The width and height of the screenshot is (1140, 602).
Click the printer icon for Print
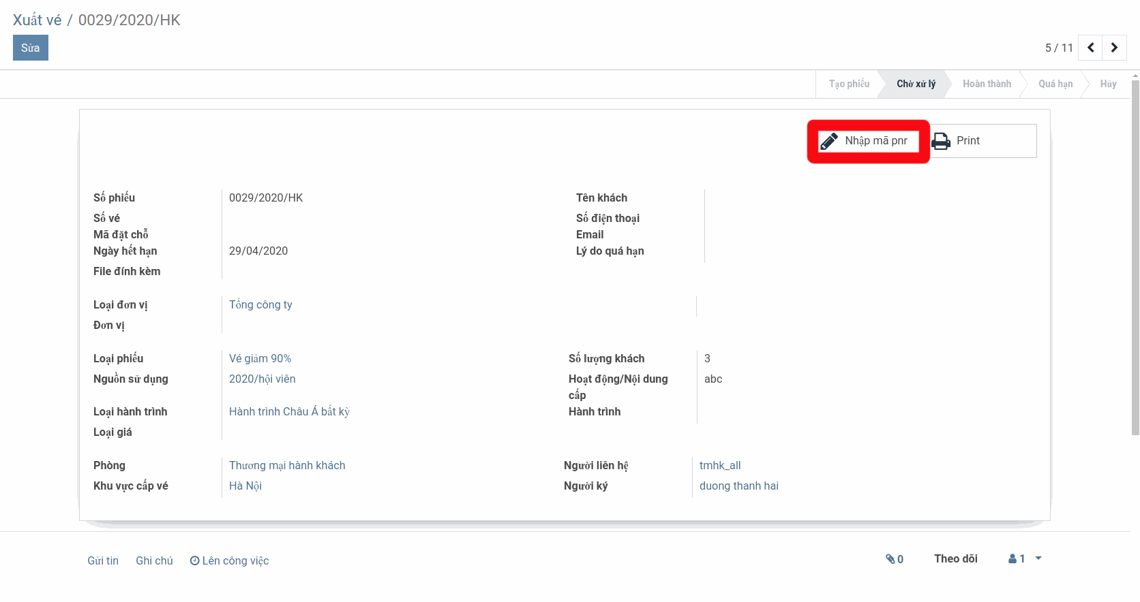pyautogui.click(x=941, y=141)
